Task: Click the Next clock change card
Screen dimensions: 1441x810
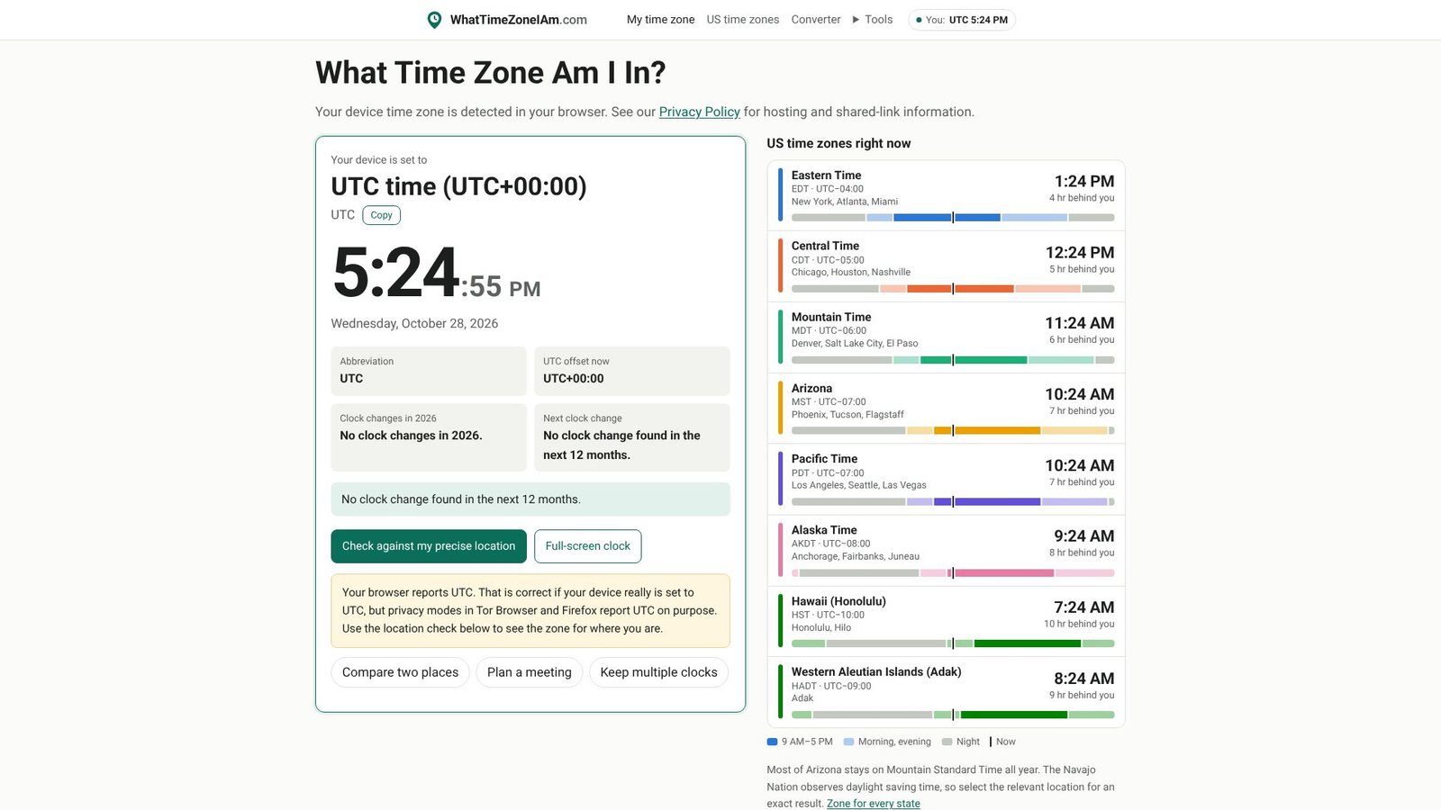Action: (632, 437)
